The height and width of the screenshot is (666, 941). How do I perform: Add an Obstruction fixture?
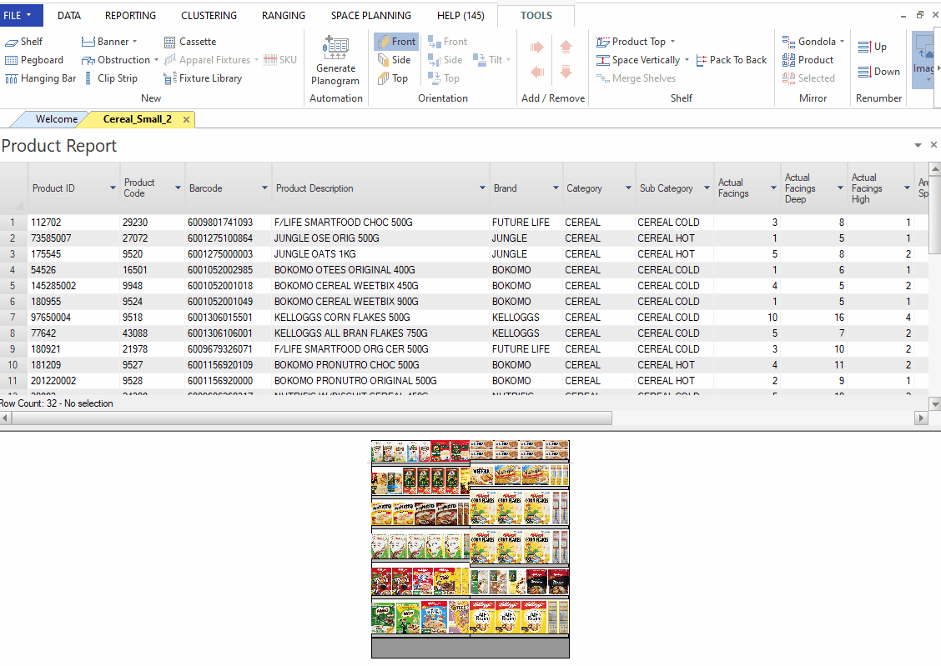116,60
